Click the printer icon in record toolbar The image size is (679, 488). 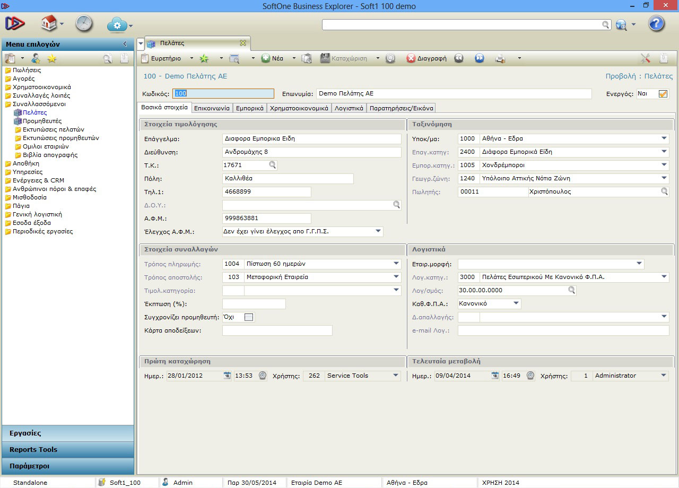(500, 58)
